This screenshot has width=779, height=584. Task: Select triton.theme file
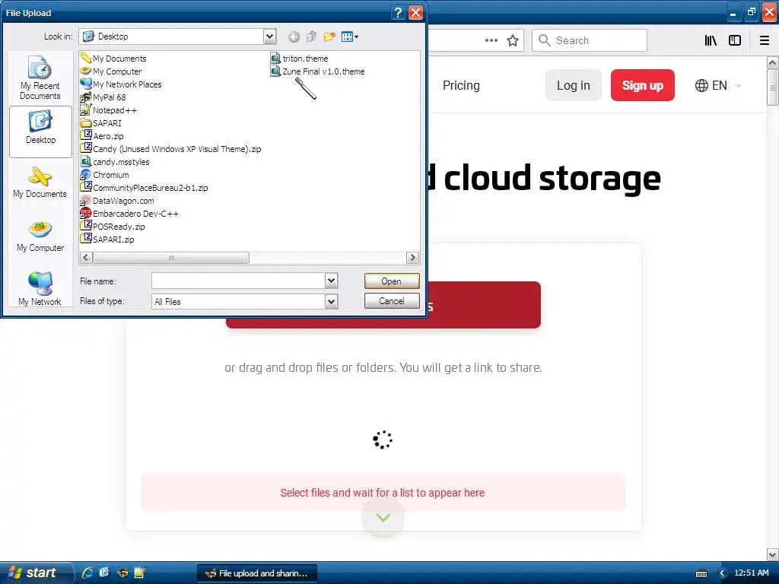click(300, 59)
